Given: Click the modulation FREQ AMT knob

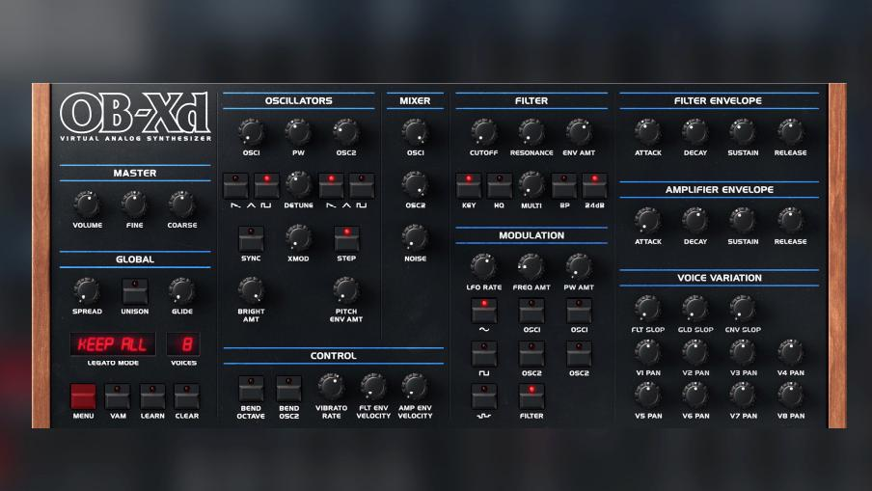Looking at the screenshot, I should tap(531, 267).
